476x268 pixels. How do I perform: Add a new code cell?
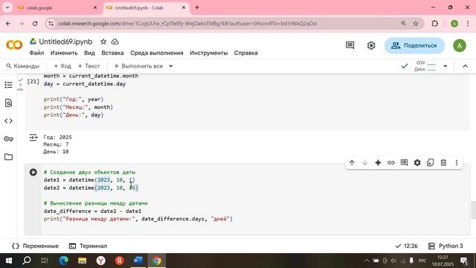pyautogui.click(x=62, y=66)
